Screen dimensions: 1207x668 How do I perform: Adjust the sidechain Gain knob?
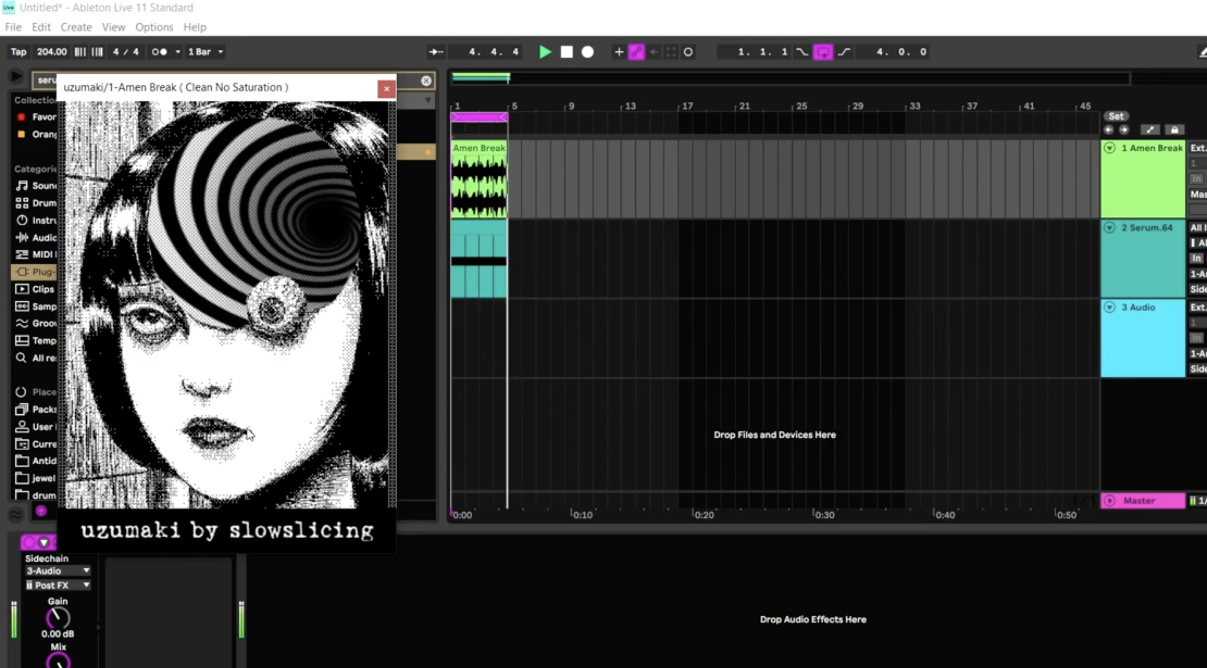57,618
